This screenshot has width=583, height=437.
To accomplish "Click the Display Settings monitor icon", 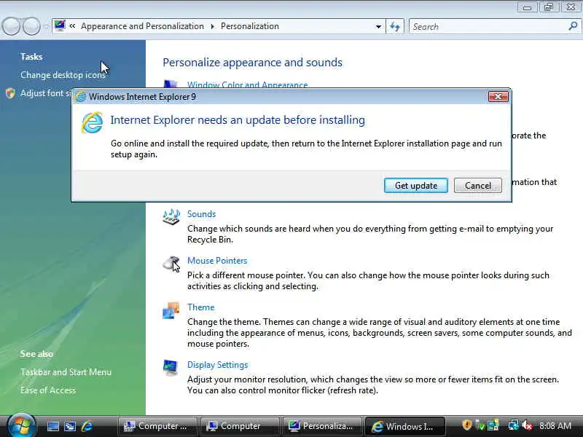I will (x=171, y=368).
